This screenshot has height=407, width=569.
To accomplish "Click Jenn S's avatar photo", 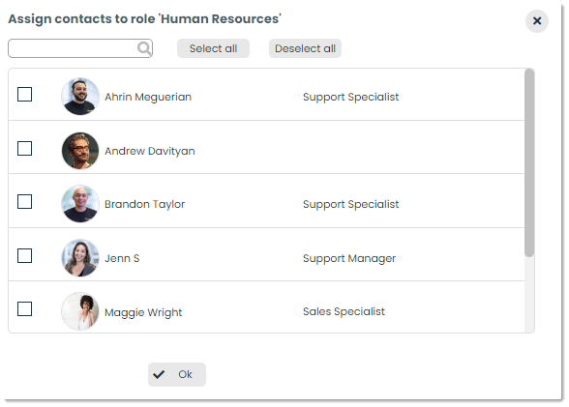I will (80, 258).
